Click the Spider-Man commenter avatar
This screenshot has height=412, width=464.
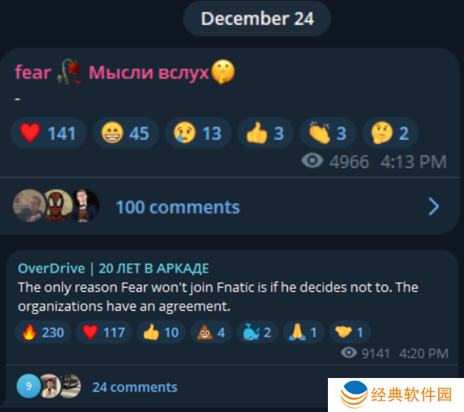[58, 205]
